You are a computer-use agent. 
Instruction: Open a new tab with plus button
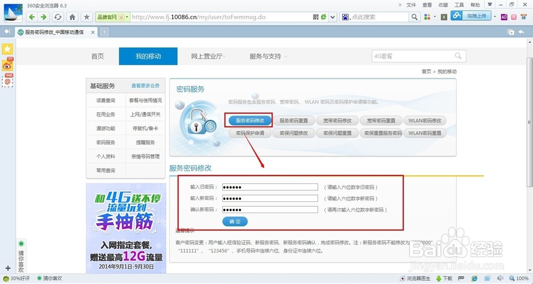pos(104,32)
